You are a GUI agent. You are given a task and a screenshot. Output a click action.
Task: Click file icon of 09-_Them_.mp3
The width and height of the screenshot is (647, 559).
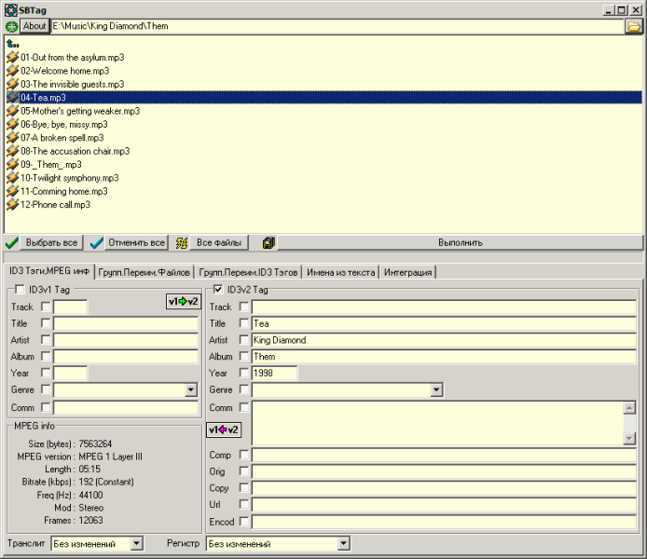(13, 165)
